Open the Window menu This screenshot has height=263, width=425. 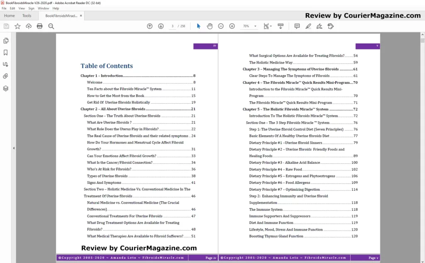pos(43,8)
